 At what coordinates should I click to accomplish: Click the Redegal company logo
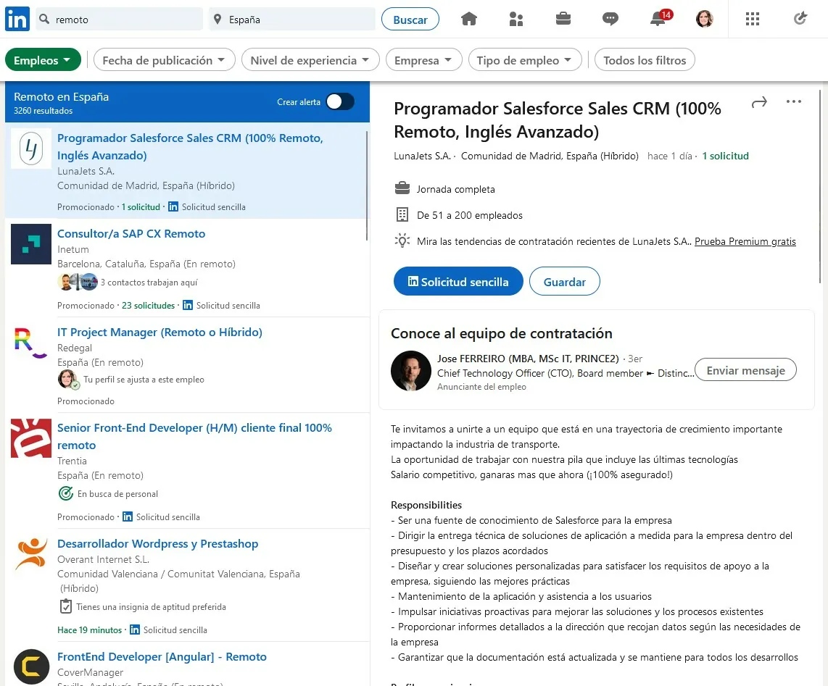(31, 343)
